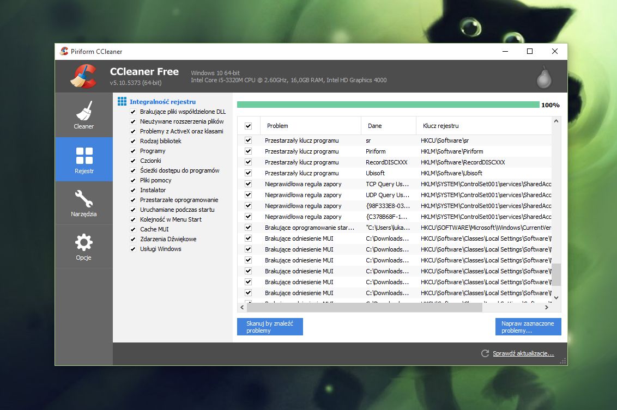
Task: Toggle Uruchamiane podczas startu checkbox
Action: [x=133, y=210]
